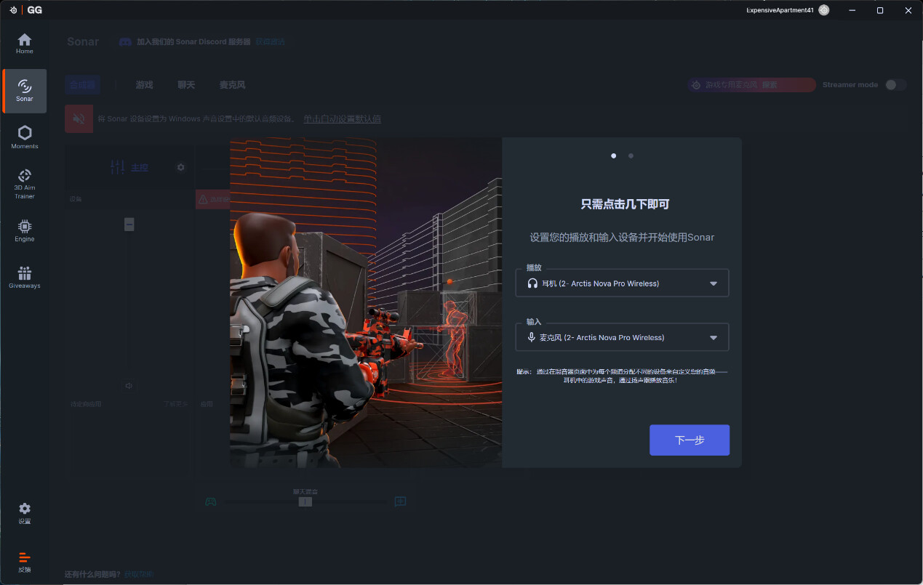923x585 pixels.
Task: Click the 下一步 button
Action: coord(690,440)
